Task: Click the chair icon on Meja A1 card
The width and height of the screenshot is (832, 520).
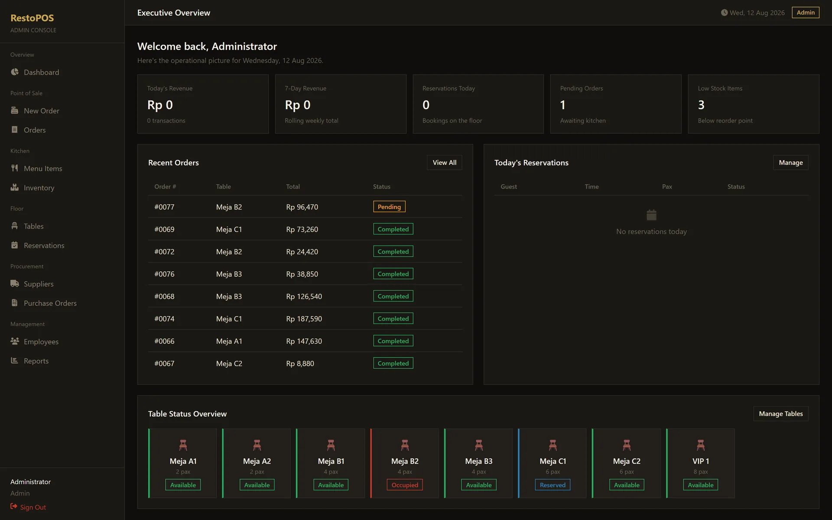Action: tap(183, 445)
